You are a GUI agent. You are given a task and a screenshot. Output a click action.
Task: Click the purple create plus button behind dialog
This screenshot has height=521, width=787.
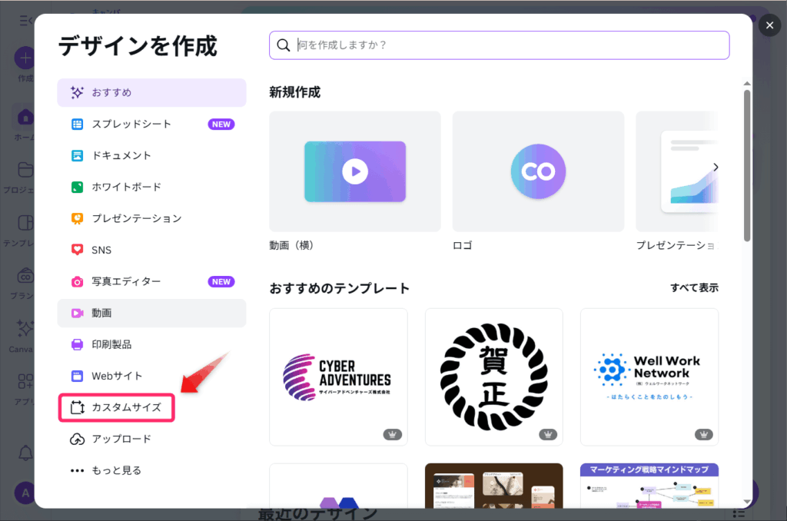click(24, 58)
